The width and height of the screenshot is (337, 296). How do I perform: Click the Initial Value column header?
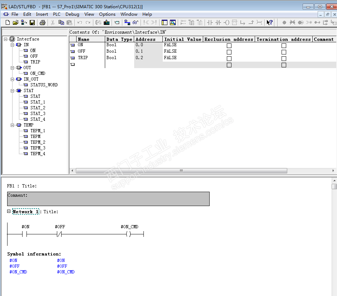click(183, 39)
